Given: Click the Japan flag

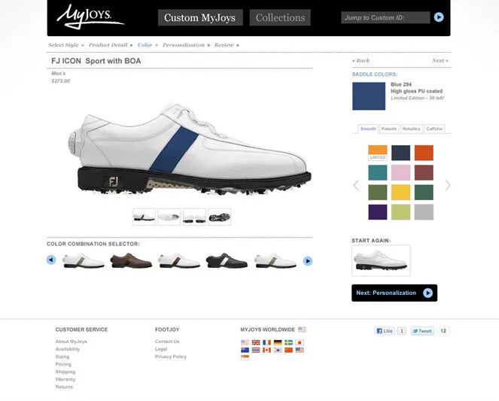Looking at the screenshot, I should [x=300, y=342].
